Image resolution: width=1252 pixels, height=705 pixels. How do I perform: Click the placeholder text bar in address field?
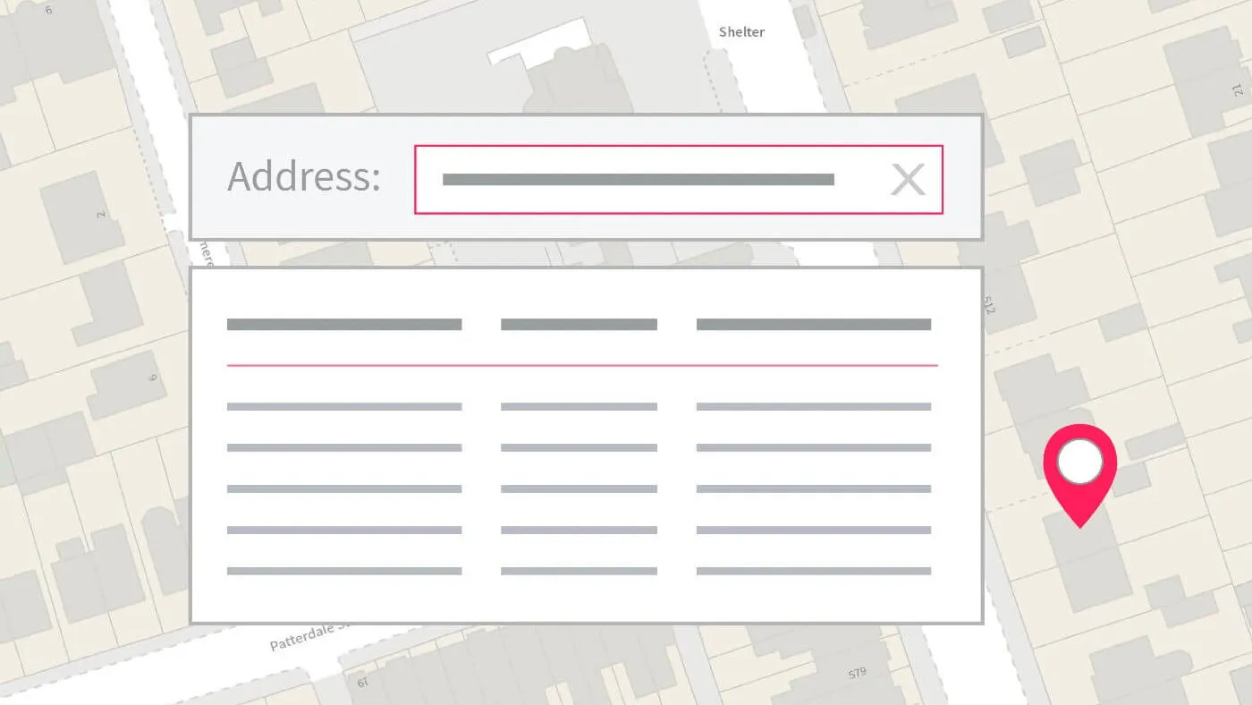tap(638, 180)
